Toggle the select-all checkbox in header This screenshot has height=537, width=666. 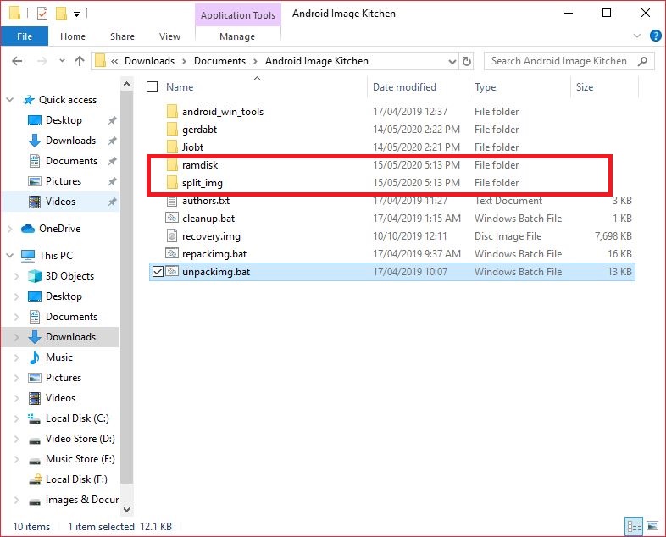click(x=152, y=87)
